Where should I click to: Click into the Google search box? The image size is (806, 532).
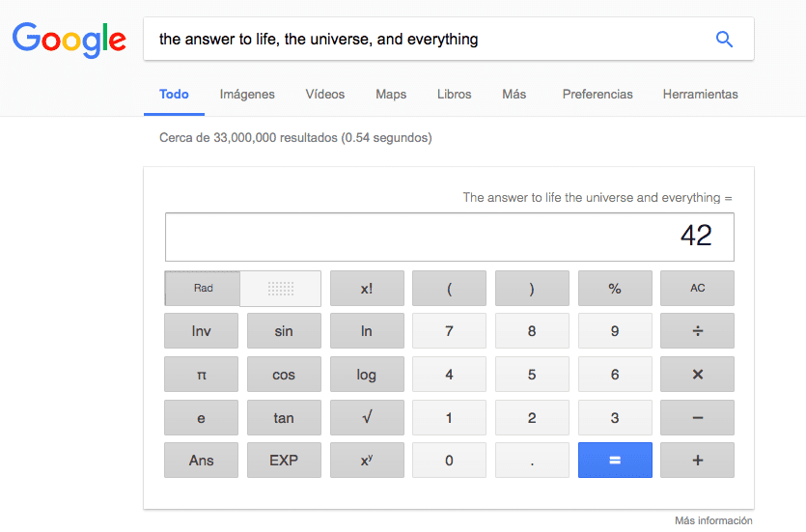click(x=425, y=40)
